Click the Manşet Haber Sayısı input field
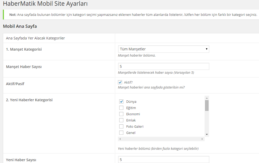The width and height of the screenshot is (259, 163). tap(163, 66)
